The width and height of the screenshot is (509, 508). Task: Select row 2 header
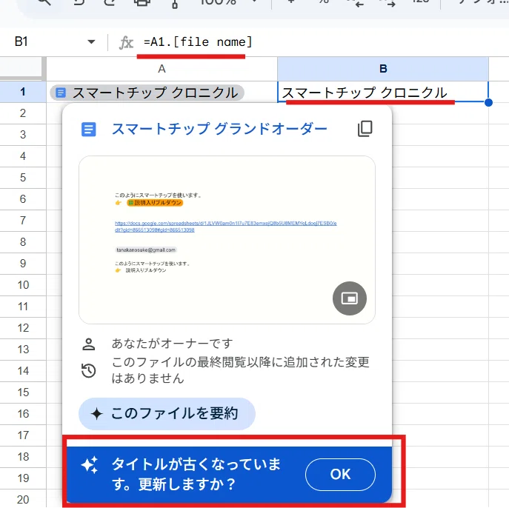point(23,113)
